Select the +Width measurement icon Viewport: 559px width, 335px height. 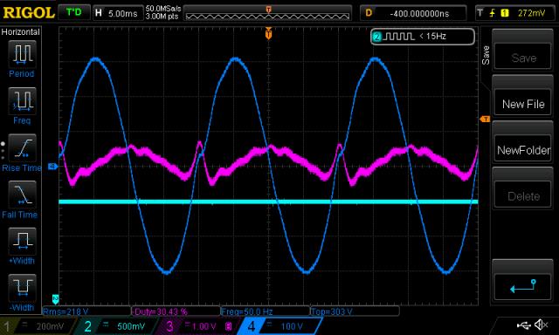click(22, 241)
